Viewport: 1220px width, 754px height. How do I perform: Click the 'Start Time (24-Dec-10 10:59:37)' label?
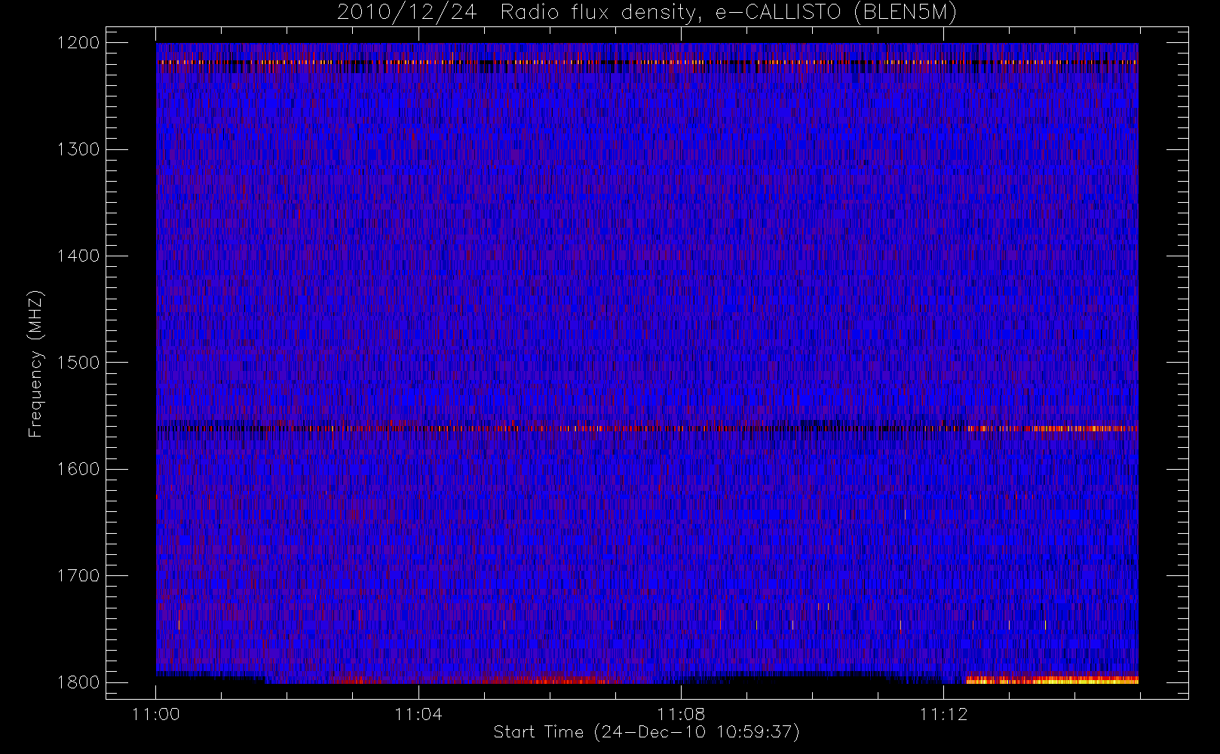646,732
